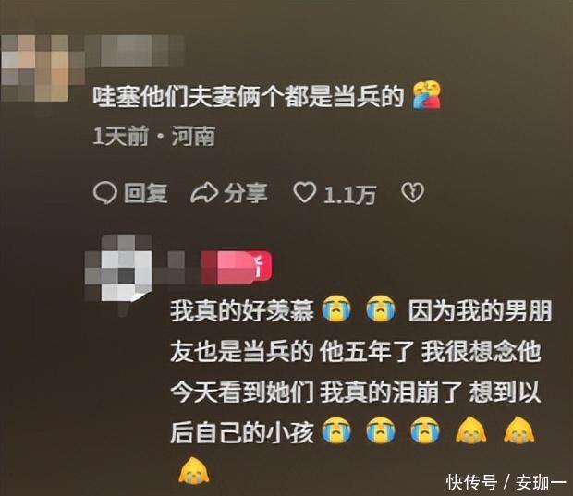Click the 回复 reply label
Viewport: 573px width, 496px height.
click(146, 193)
